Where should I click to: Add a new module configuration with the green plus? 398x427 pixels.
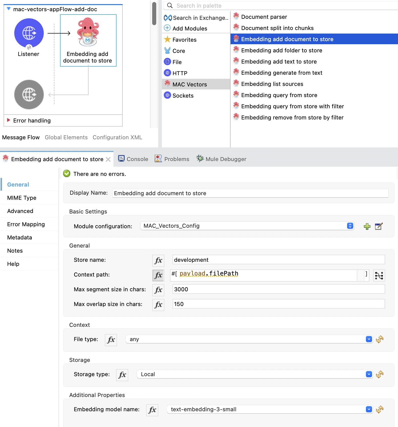coord(367,226)
